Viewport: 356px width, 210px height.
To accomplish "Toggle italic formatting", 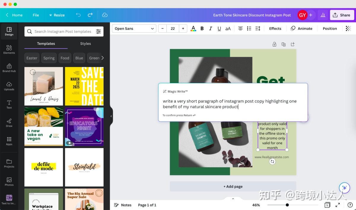I will pyautogui.click(x=211, y=28).
